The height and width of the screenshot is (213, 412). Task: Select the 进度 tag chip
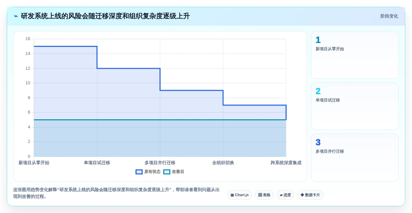[x=285, y=195]
